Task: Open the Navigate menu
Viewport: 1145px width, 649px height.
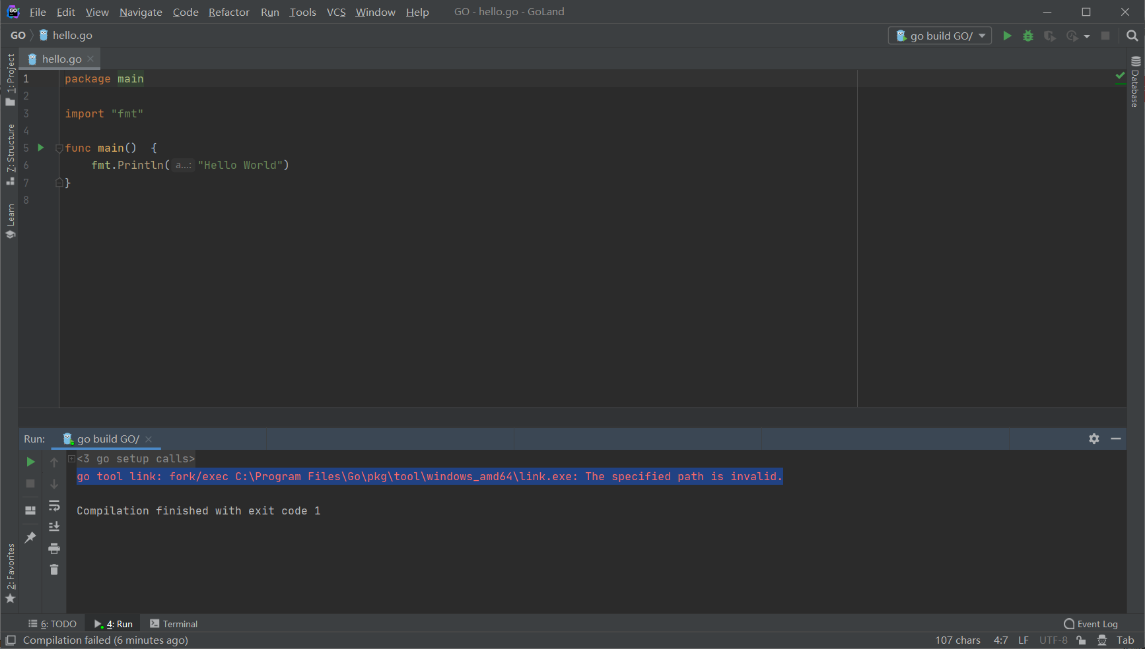Action: coord(141,12)
